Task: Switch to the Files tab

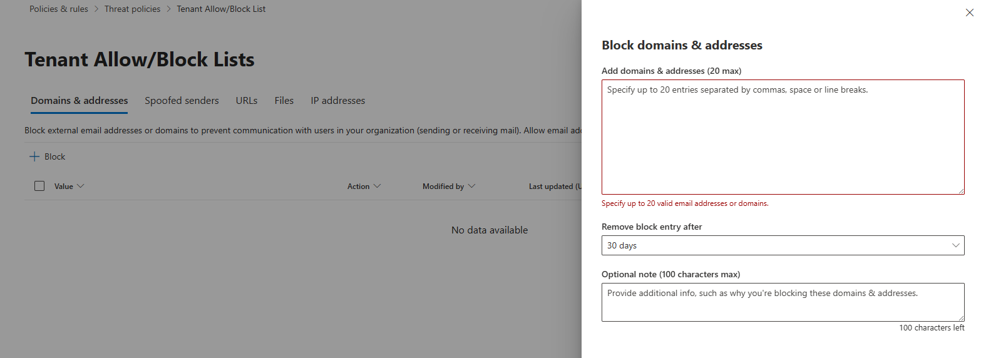Action: 284,101
